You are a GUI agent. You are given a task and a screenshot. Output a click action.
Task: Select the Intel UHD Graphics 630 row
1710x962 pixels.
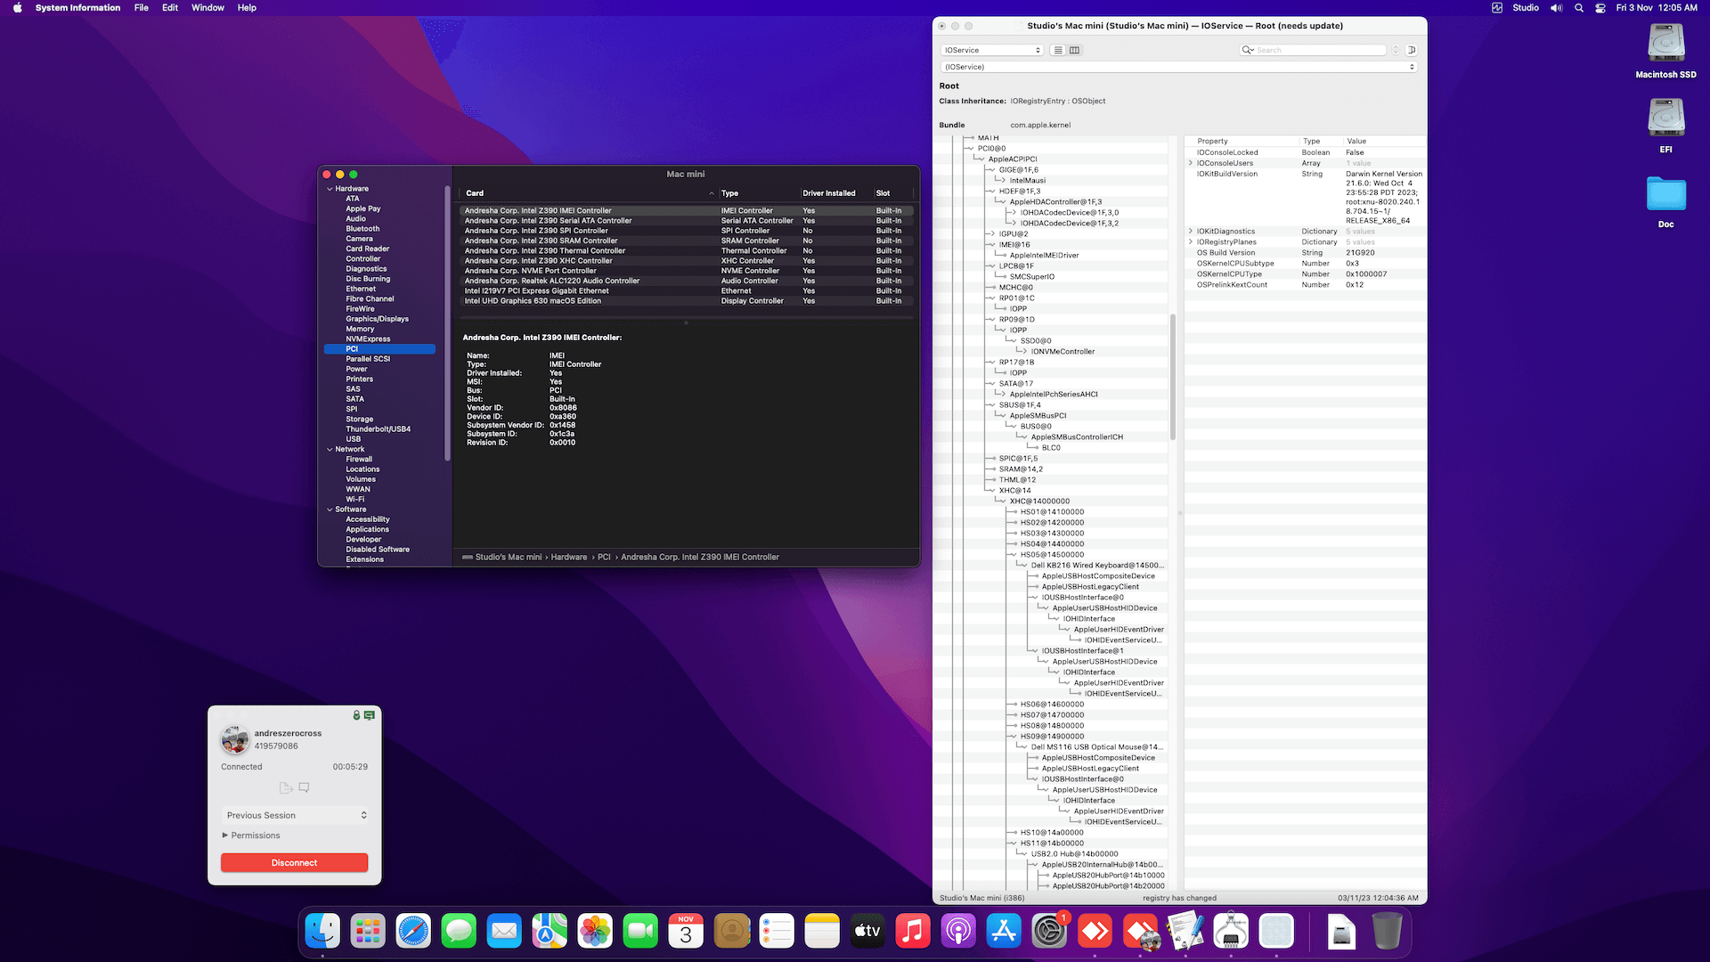point(686,301)
